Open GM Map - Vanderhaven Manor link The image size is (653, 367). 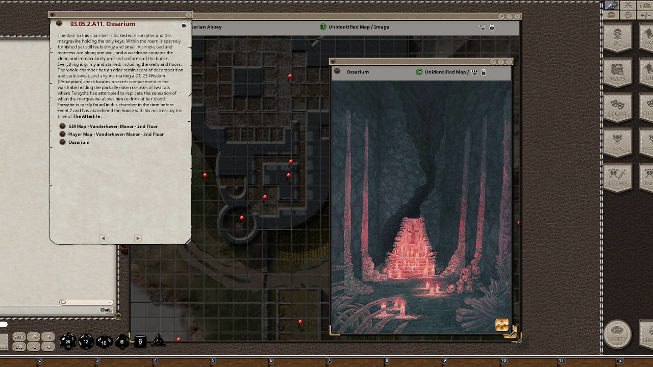[x=113, y=126]
